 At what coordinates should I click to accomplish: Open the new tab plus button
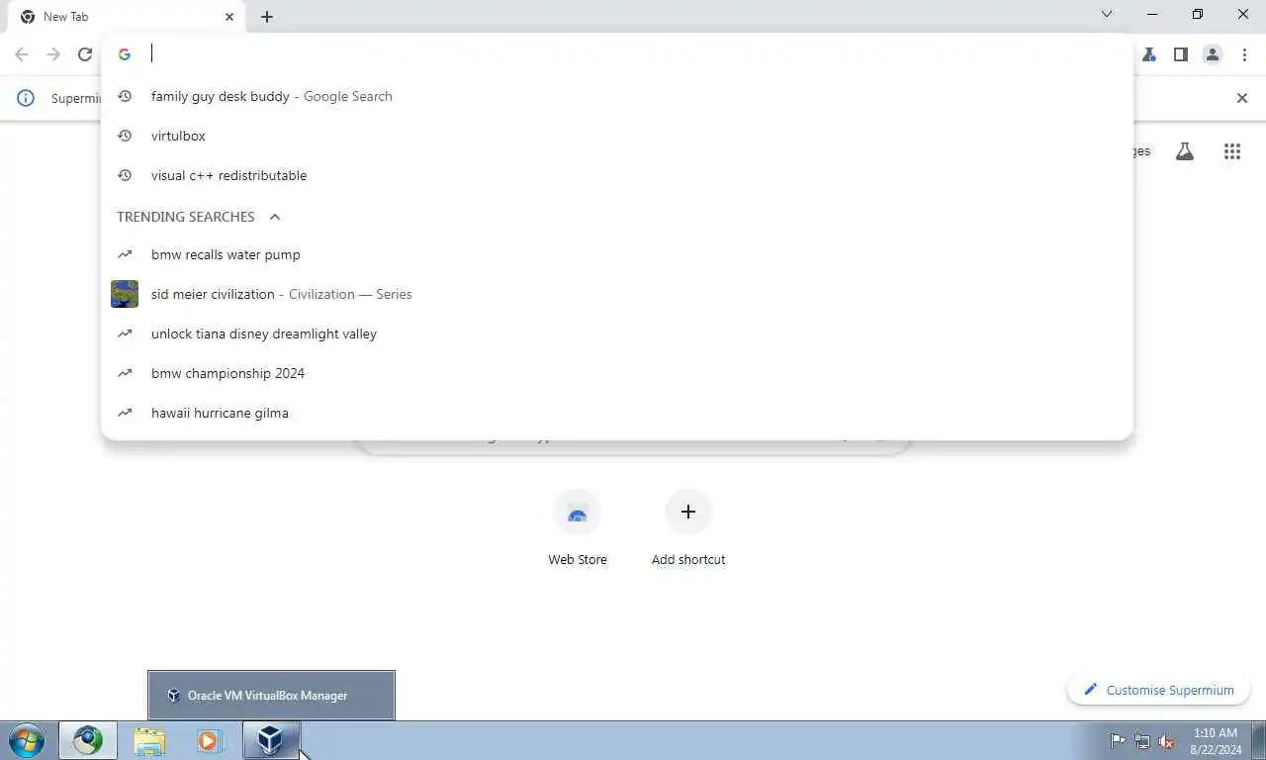pos(267,17)
